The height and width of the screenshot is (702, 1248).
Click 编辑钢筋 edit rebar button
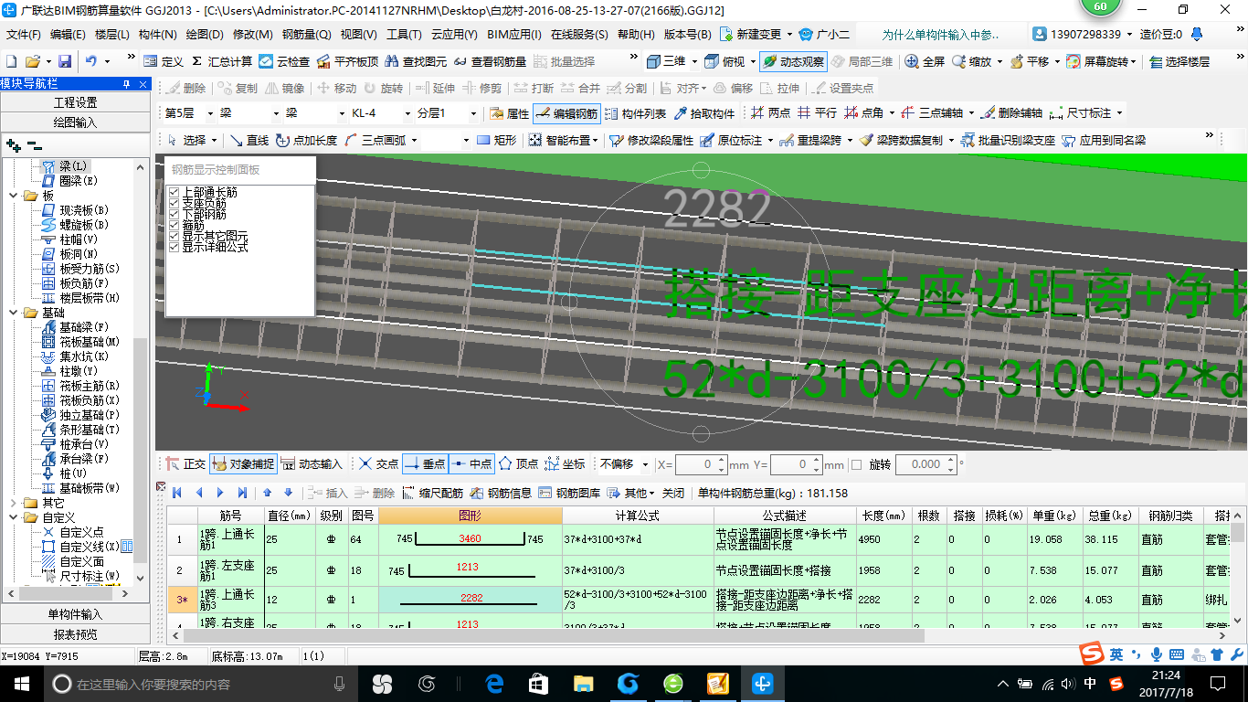(566, 114)
